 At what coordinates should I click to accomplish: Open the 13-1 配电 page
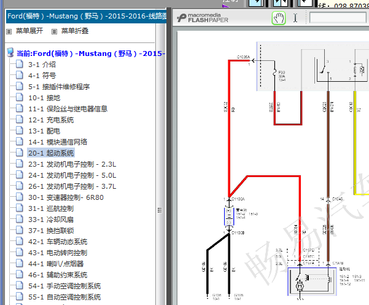coord(44,131)
